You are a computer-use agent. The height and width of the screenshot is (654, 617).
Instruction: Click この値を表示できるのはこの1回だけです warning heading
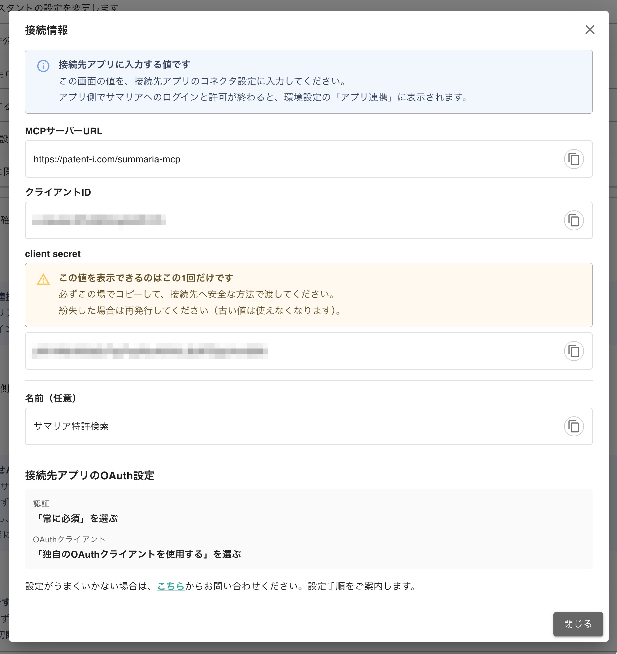pos(146,278)
